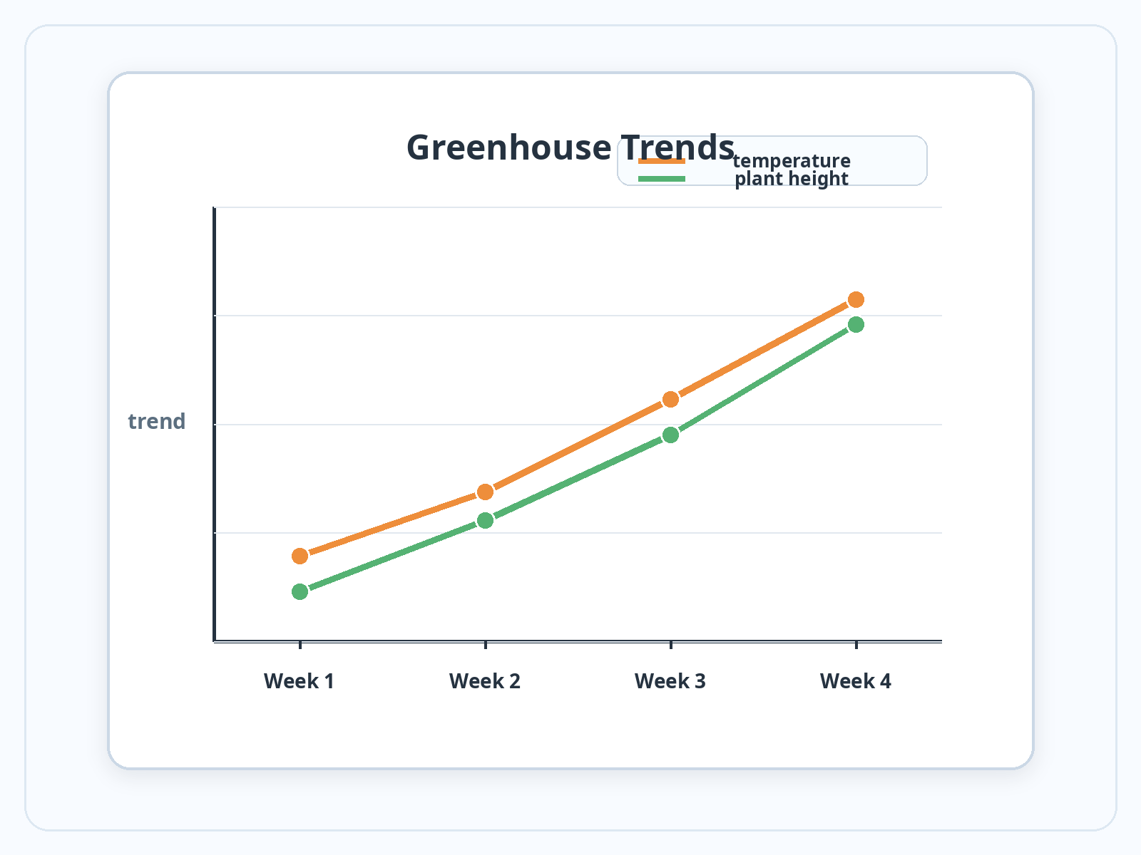Click the green plant height legend swatch
The width and height of the screenshot is (1141, 855).
662,179
